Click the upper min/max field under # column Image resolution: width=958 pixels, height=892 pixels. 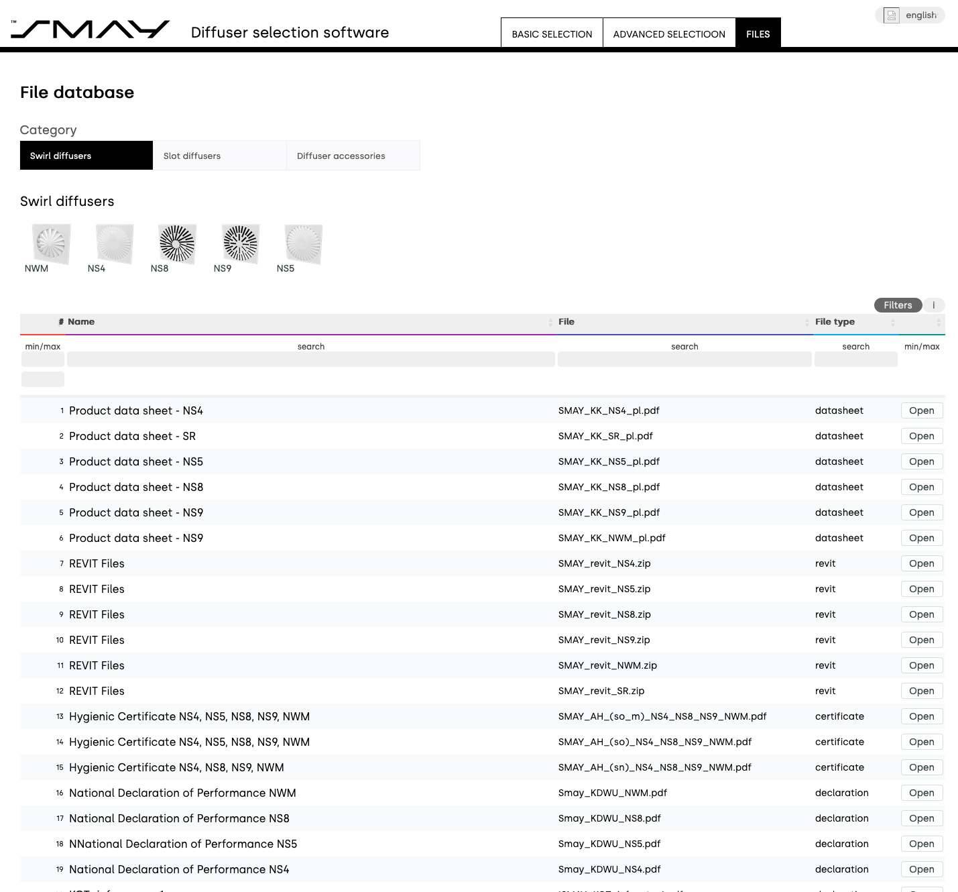(43, 359)
